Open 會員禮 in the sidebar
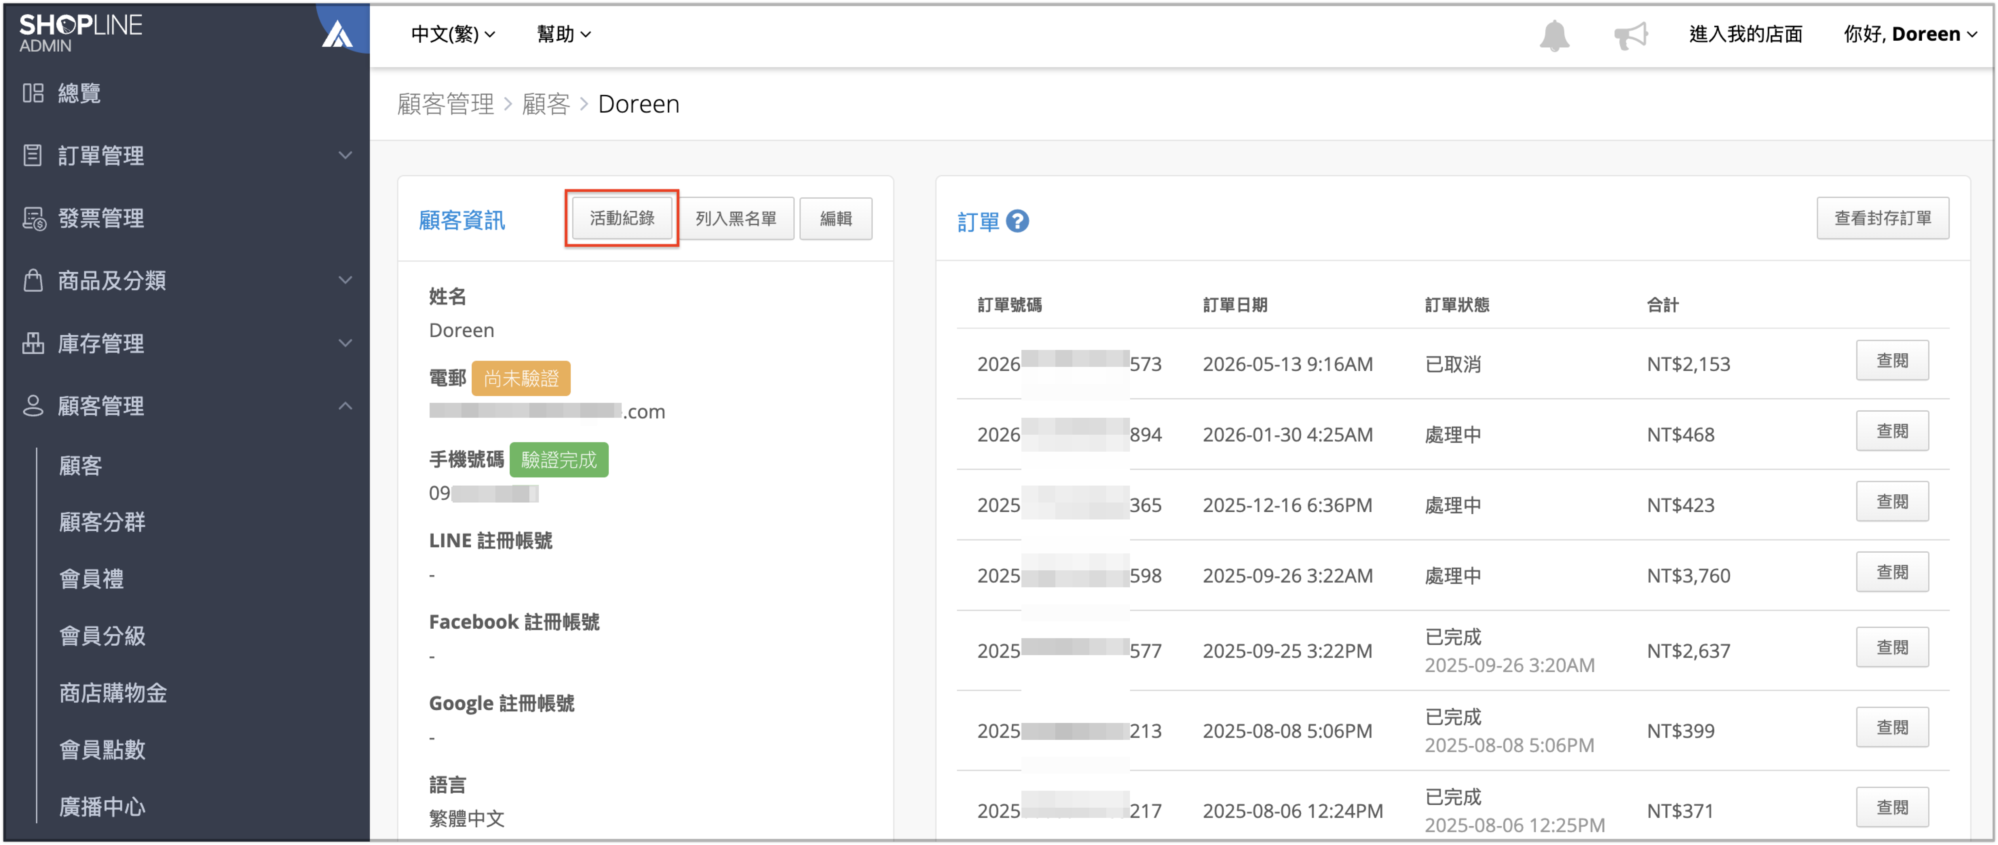This screenshot has width=1998, height=845. point(92,578)
